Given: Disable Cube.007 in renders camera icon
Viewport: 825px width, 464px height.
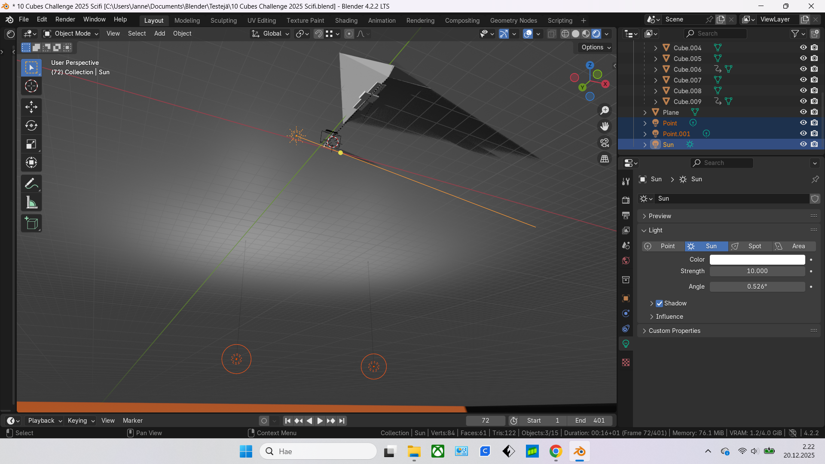Looking at the screenshot, I should (x=815, y=80).
